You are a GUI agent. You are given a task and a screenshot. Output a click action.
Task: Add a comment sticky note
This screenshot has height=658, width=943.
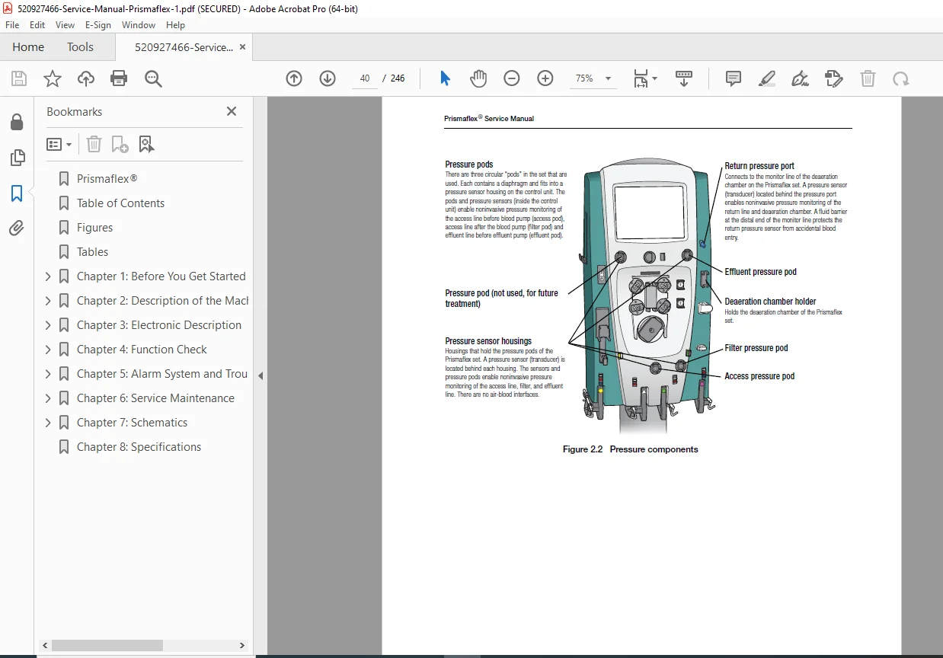734,78
